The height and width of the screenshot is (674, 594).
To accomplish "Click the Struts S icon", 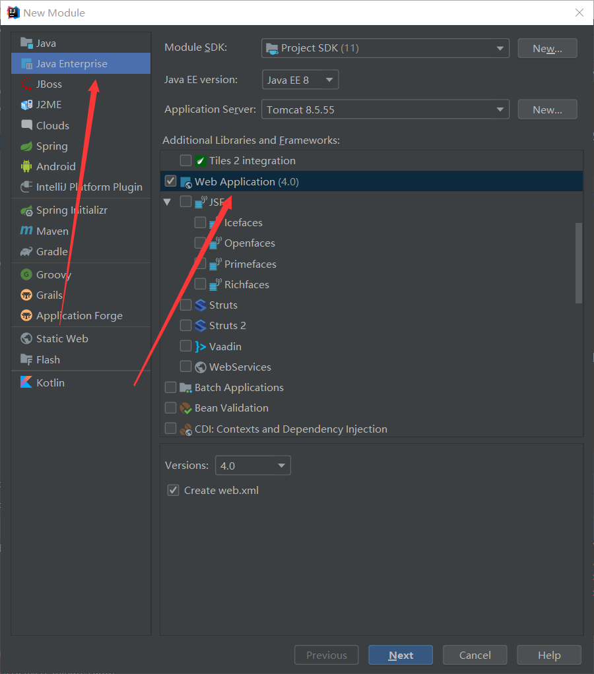I will point(201,305).
